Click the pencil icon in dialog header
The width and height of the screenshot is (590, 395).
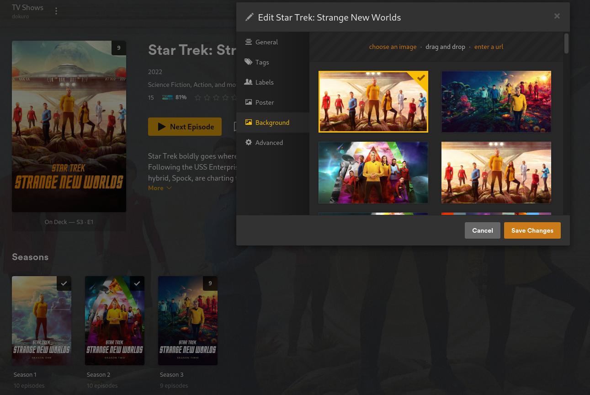tap(249, 17)
